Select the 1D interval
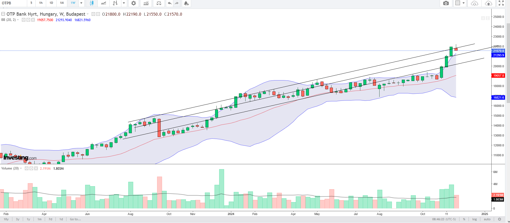The image size is (510, 223). click(x=51, y=3)
